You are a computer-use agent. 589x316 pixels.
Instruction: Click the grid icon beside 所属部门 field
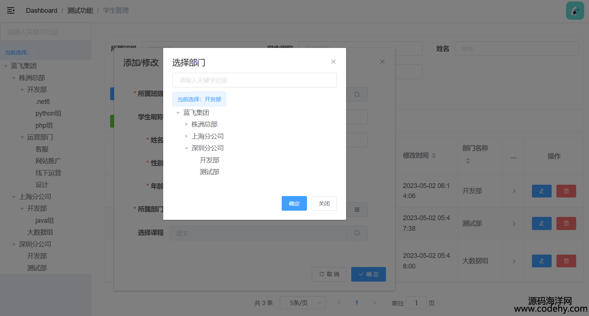click(357, 210)
